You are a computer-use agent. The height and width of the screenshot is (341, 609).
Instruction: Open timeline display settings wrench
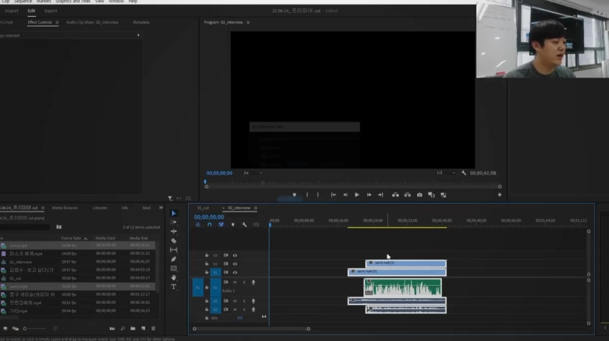[x=244, y=225]
